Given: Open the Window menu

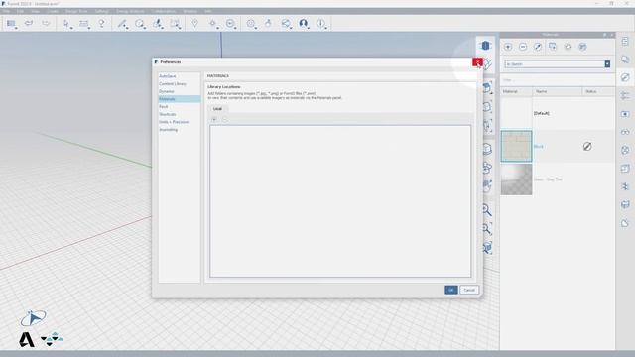Looking at the screenshot, I should point(190,11).
